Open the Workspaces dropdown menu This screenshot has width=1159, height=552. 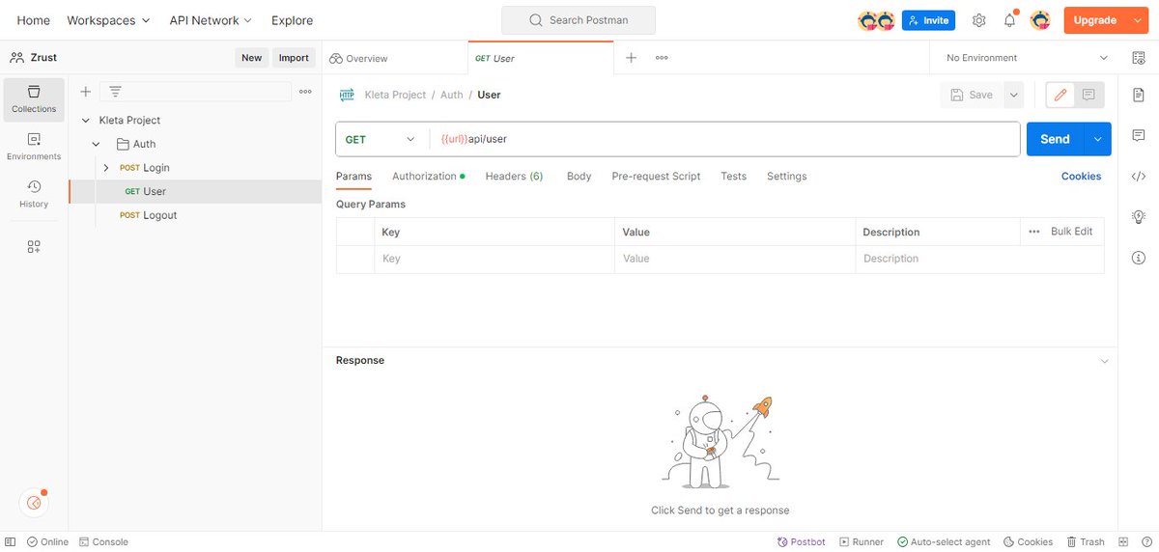pos(108,20)
